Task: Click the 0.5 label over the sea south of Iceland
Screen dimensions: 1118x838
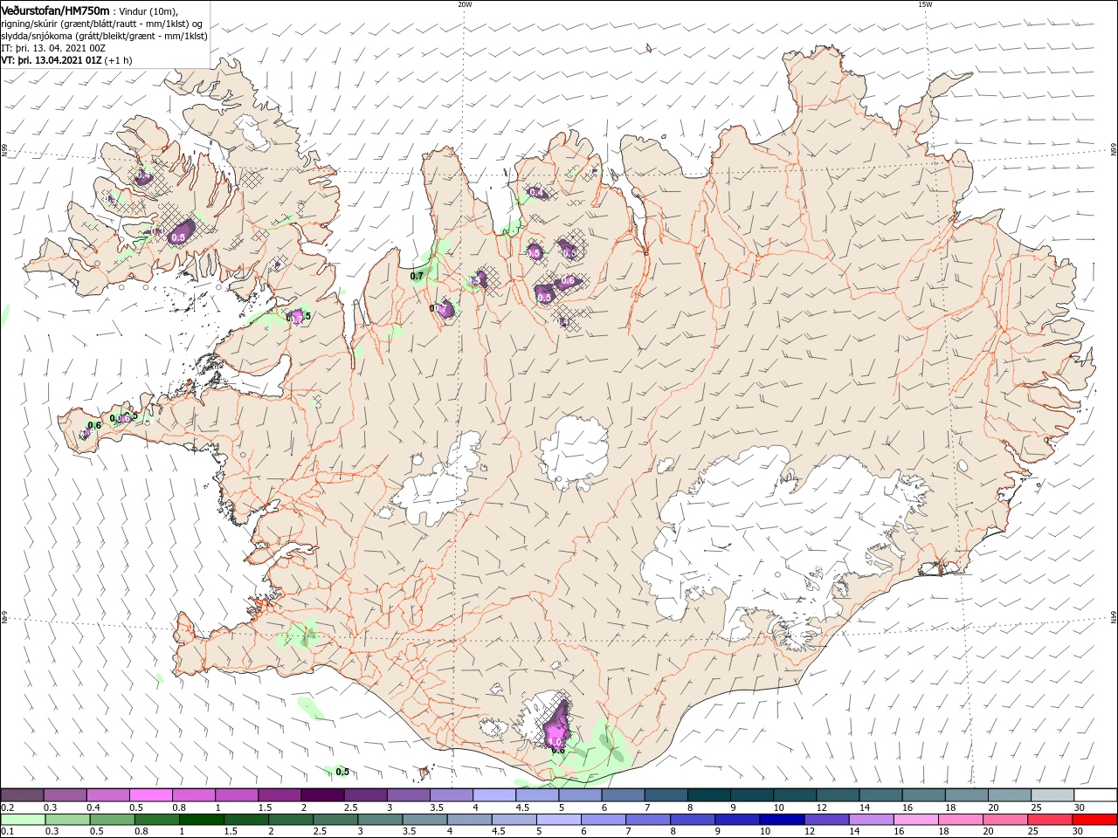Action: point(342,772)
